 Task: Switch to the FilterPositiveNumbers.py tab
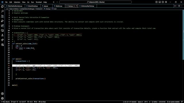[x=15, y=6]
